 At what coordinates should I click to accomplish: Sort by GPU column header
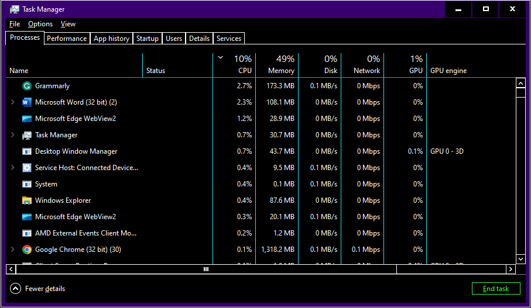[x=405, y=65]
